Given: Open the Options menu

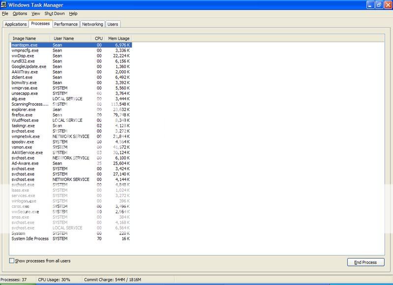Looking at the screenshot, I should [x=20, y=14].
